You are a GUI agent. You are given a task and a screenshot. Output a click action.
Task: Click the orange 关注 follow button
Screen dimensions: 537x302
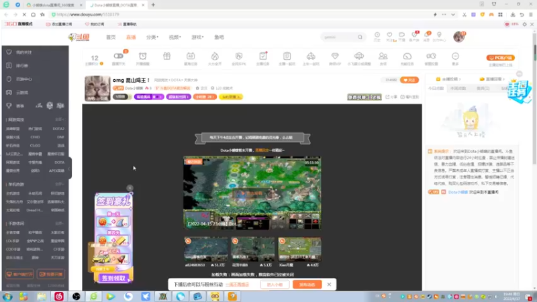coord(409,80)
